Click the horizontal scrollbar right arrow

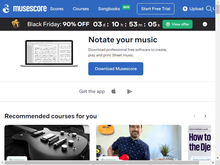[x=213, y=163]
